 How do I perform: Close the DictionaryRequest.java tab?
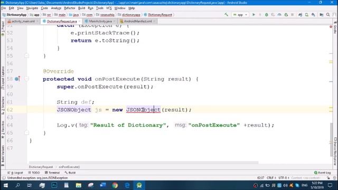pos(80,21)
